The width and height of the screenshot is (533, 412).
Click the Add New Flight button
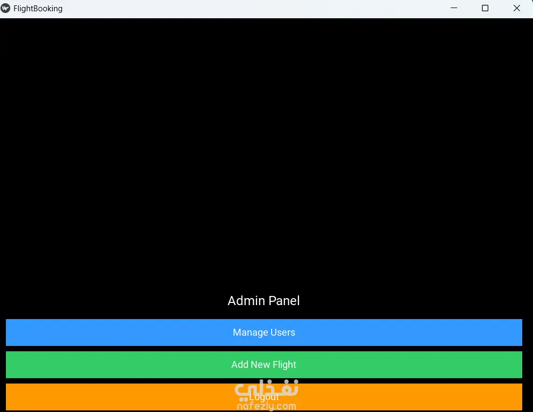click(x=264, y=365)
